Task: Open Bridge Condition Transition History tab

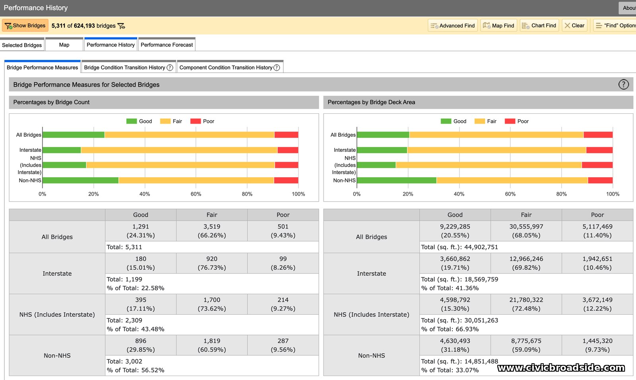Action: (x=124, y=68)
